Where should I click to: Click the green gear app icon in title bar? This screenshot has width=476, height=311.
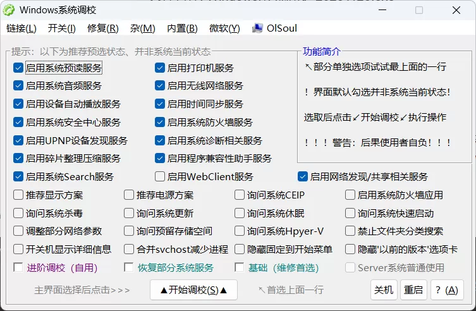8,10
